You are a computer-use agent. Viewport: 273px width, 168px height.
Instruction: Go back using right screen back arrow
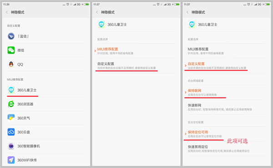pos(187,12)
